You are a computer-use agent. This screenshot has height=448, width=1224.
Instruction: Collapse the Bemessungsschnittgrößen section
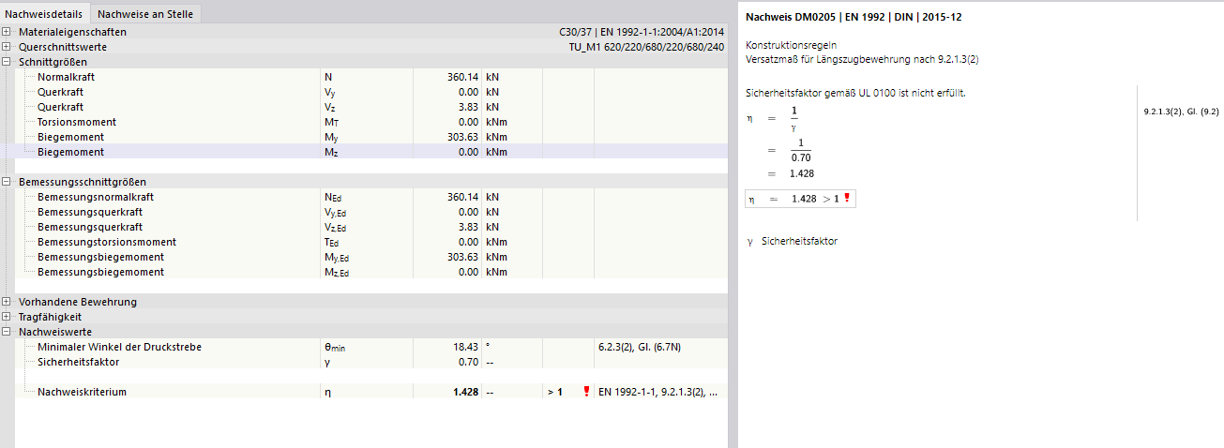point(8,182)
